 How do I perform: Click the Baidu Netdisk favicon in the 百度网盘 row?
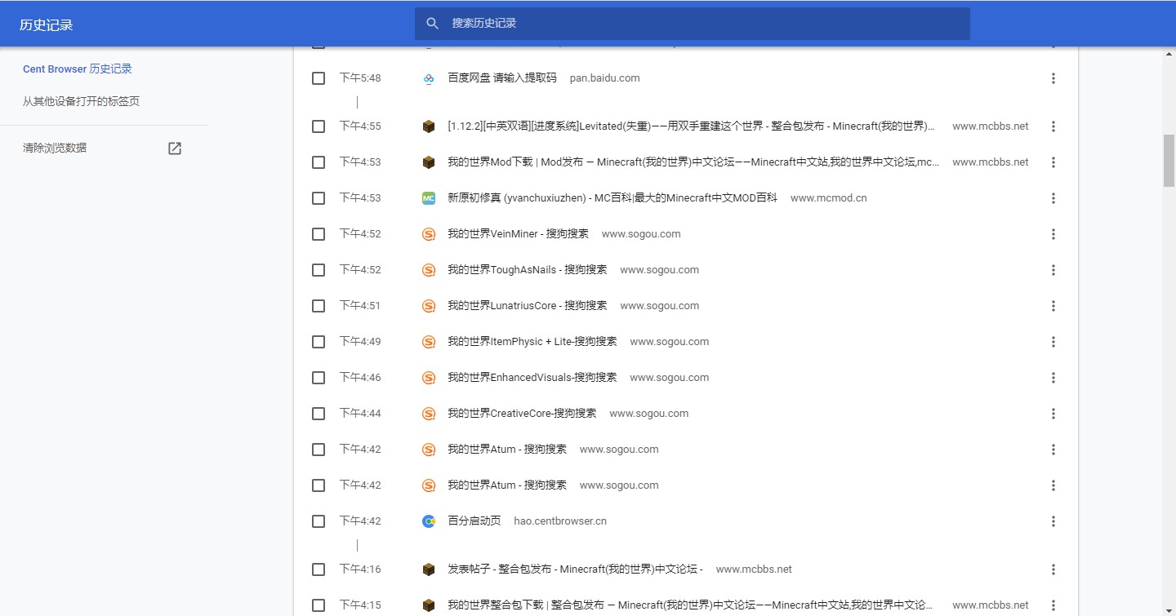[x=429, y=78]
